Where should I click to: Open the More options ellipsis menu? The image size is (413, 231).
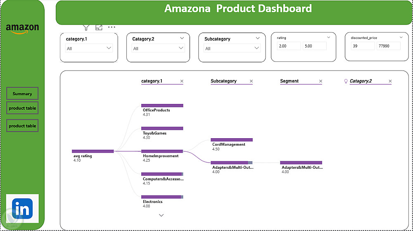tap(112, 27)
